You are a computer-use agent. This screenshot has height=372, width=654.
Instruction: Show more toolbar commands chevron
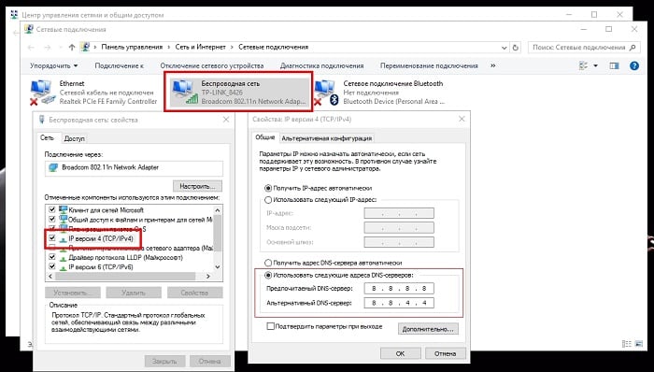[493, 65]
